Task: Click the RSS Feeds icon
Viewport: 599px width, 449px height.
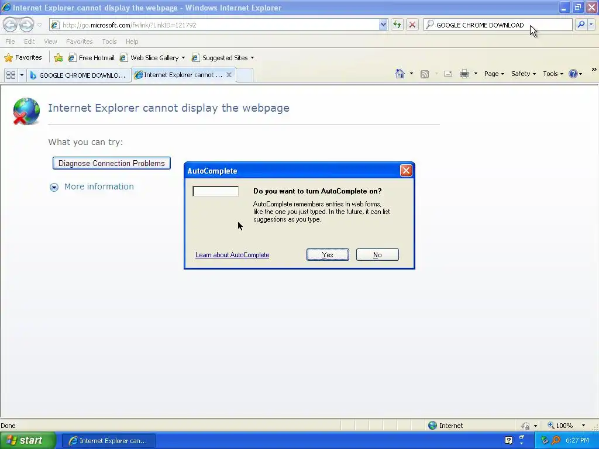Action: tap(425, 74)
